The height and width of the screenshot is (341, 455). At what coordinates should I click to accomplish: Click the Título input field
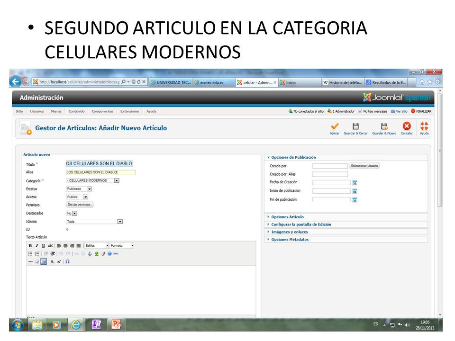[99, 164]
